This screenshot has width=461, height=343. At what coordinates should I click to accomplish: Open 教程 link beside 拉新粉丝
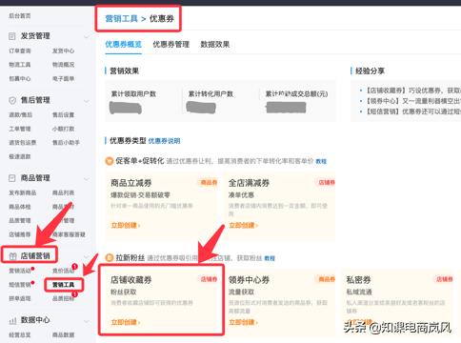point(270,258)
